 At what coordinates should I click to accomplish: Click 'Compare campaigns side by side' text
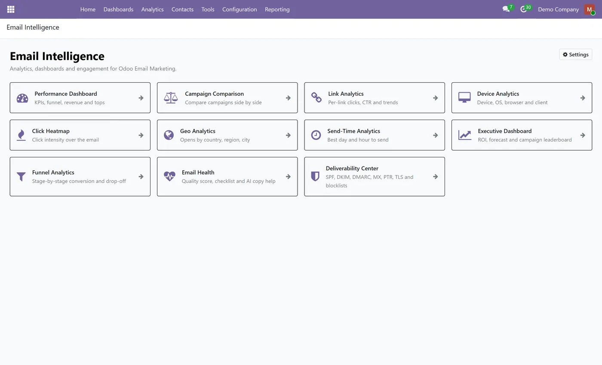[x=223, y=103]
